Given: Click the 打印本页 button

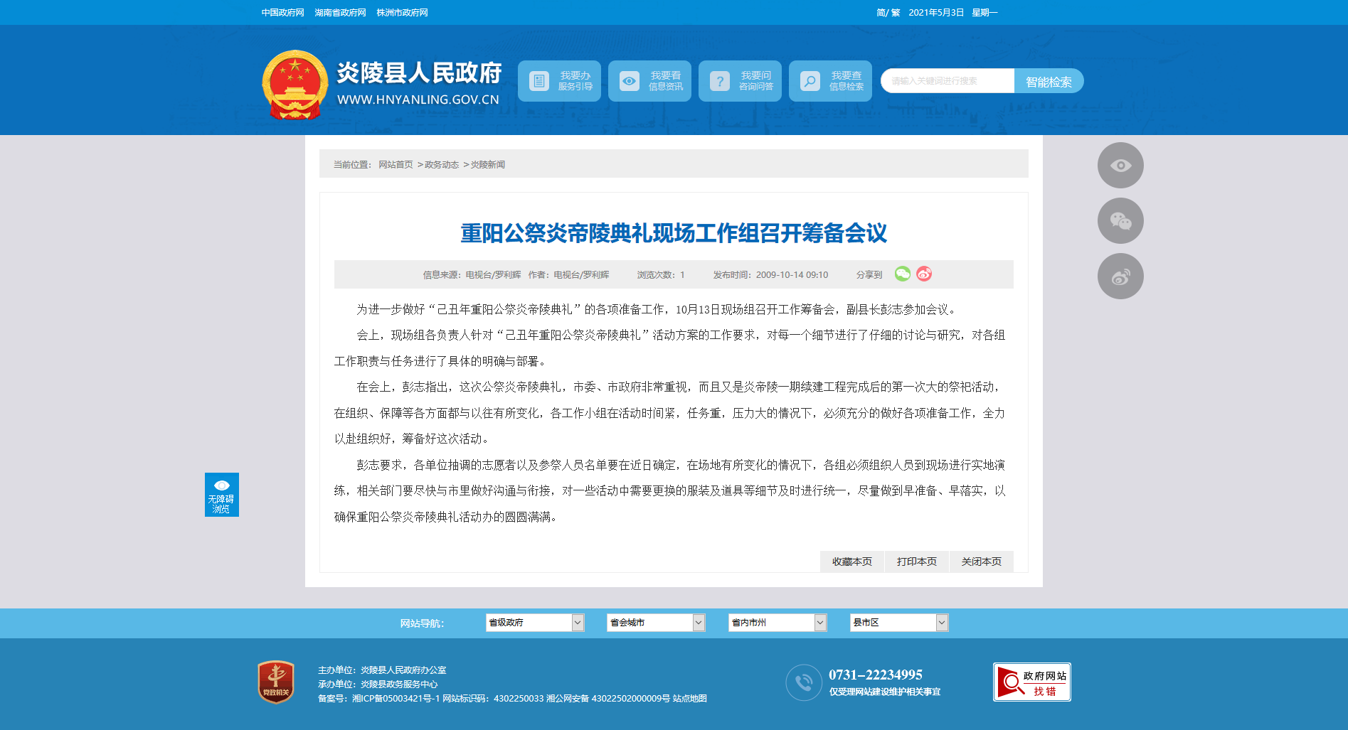Looking at the screenshot, I should point(916,562).
